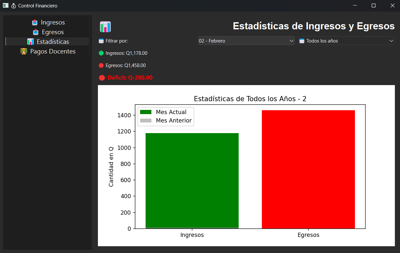
Task: Click the calendar icon inside year dropdown
Action: [x=302, y=41]
